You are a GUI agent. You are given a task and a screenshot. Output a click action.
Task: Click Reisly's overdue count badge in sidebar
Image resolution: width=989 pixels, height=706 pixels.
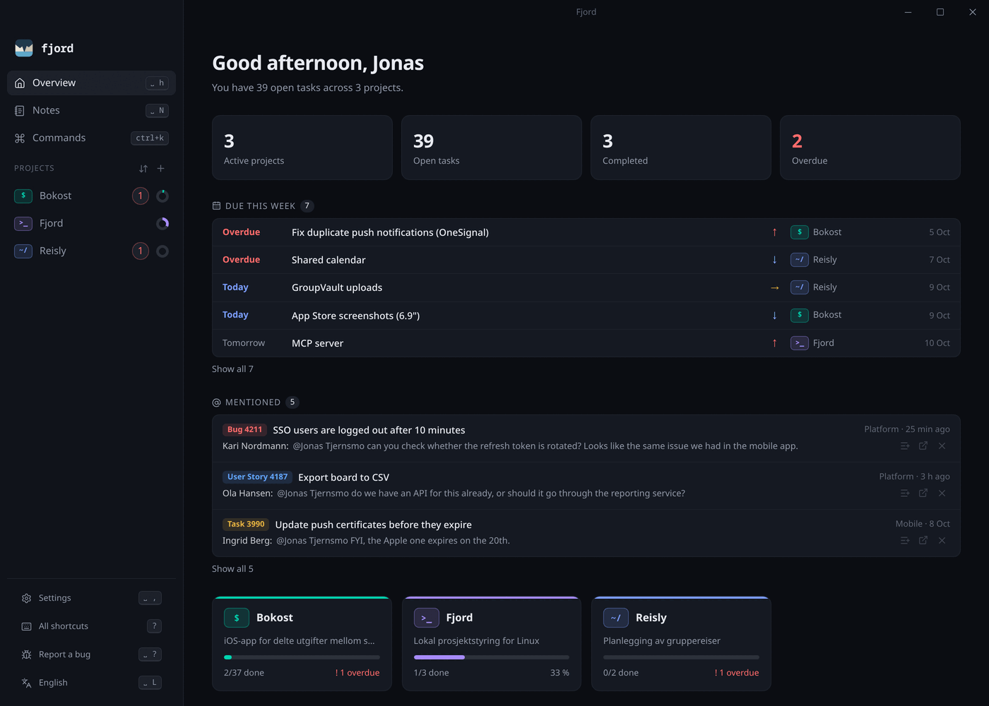coord(141,251)
